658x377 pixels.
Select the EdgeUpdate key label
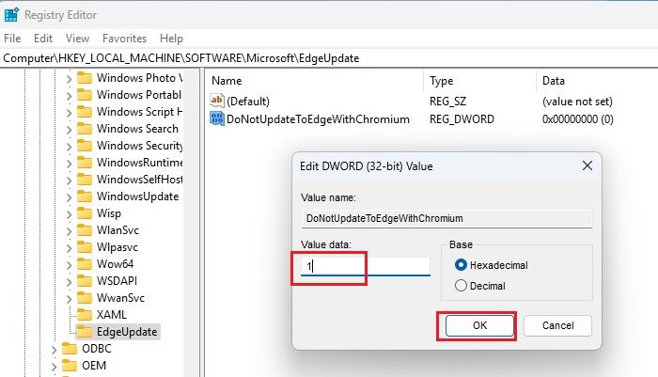(x=127, y=332)
